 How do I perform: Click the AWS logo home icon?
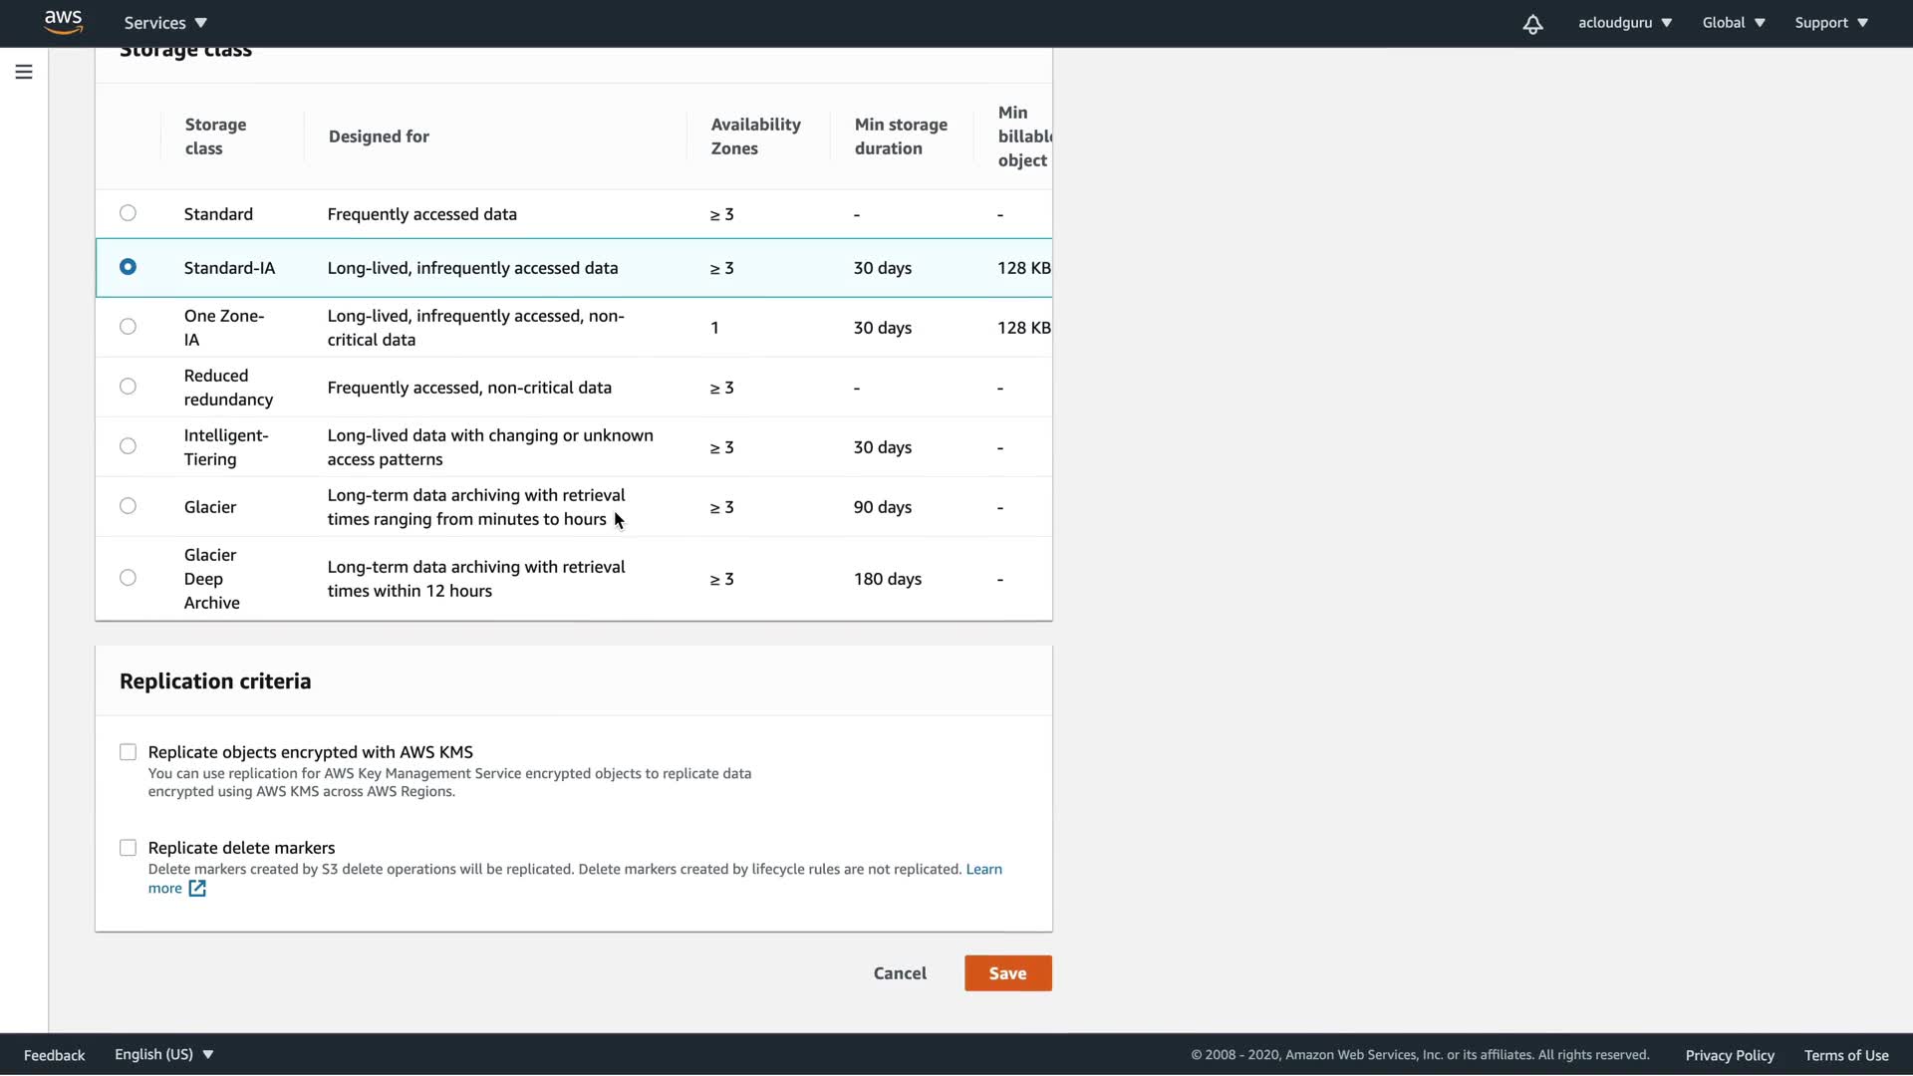point(63,22)
